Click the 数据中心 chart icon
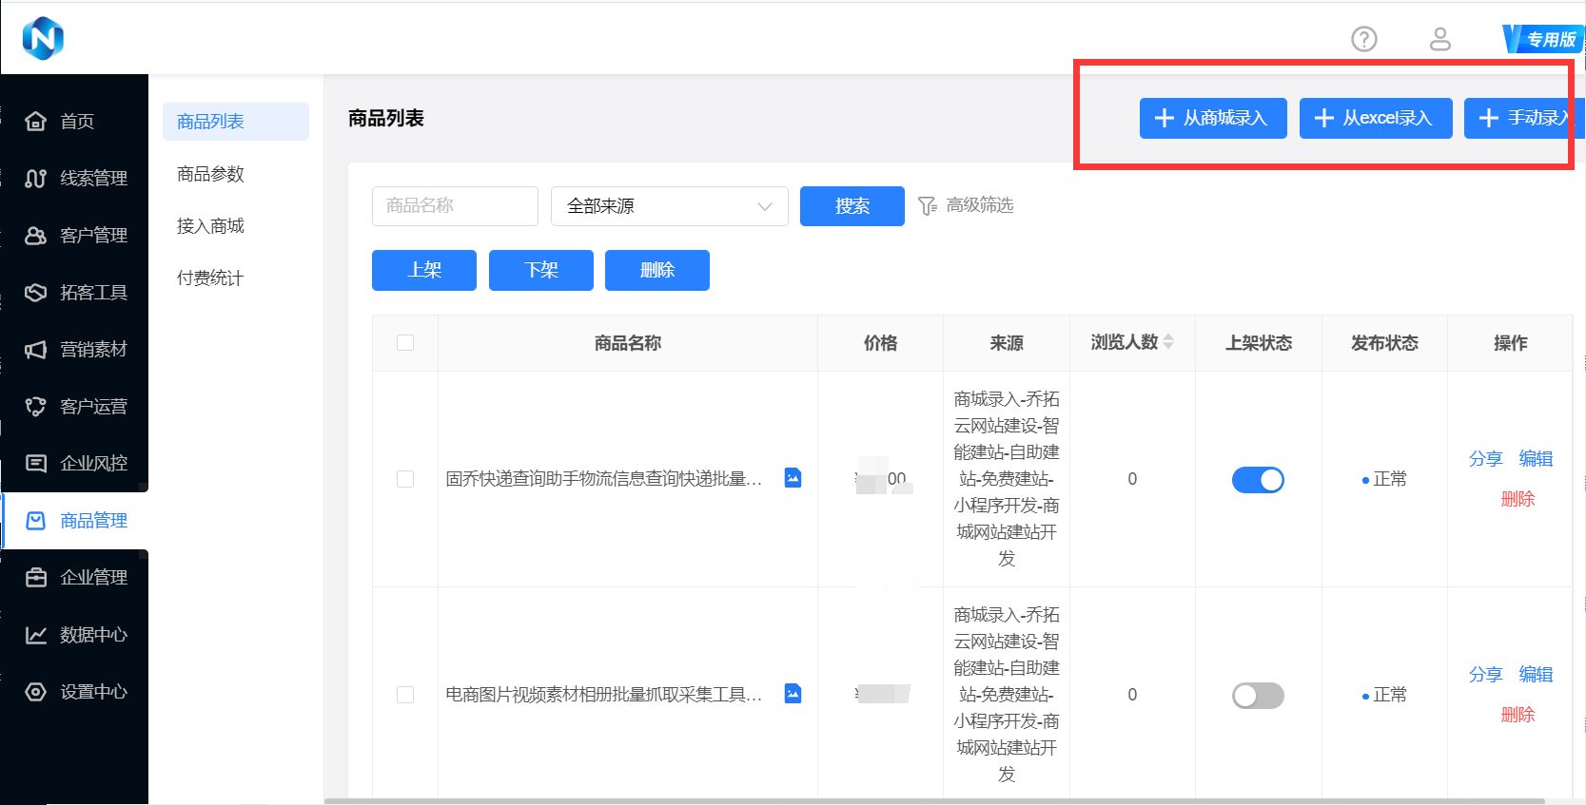1586x805 pixels. click(x=35, y=635)
